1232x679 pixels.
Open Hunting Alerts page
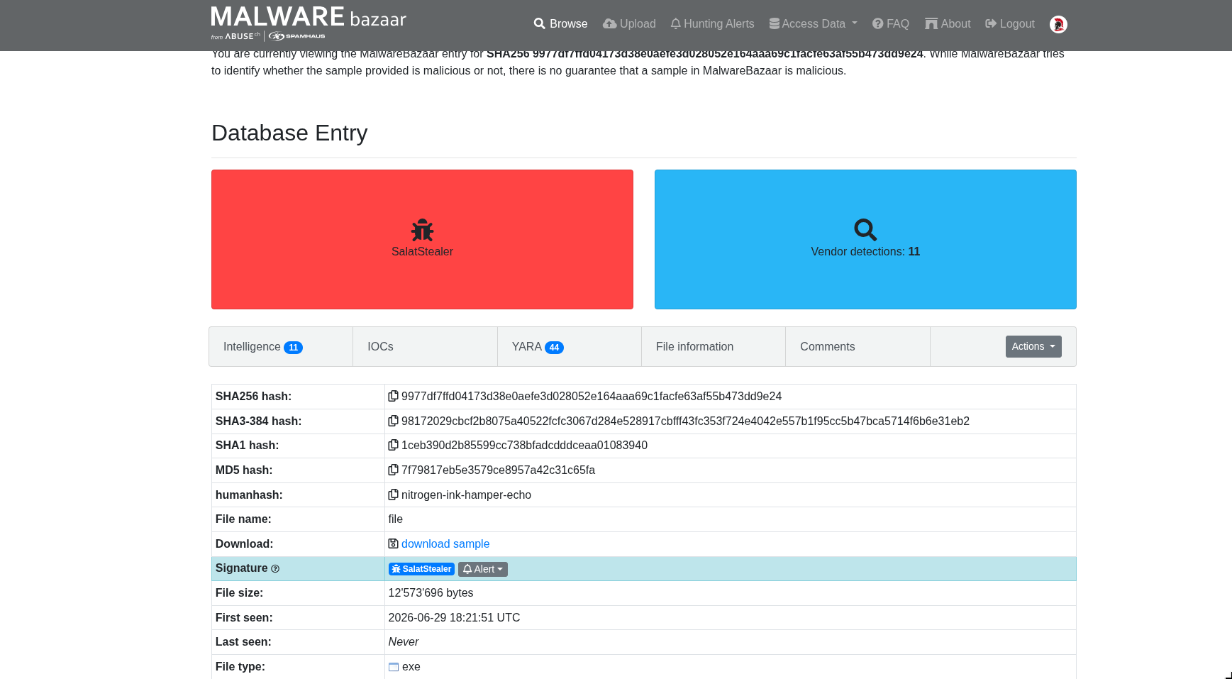pyautogui.click(x=712, y=23)
